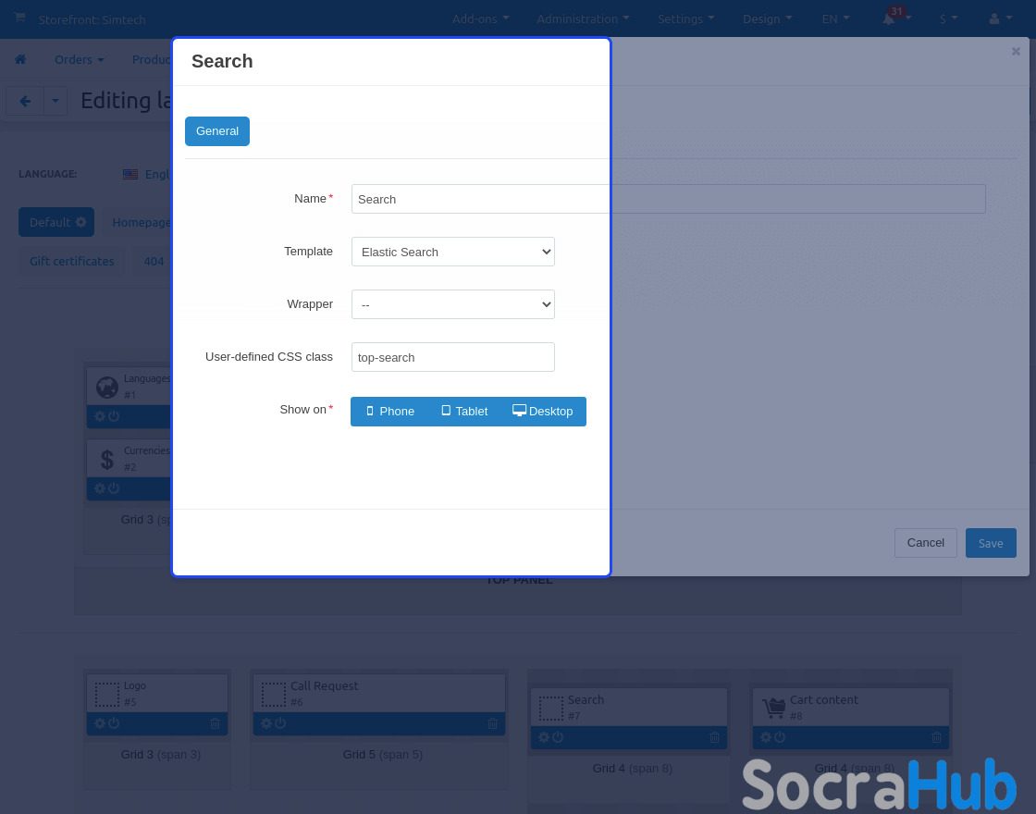The width and height of the screenshot is (1036, 814).
Task: Click the dollar icon of Currencies block
Action: (107, 459)
